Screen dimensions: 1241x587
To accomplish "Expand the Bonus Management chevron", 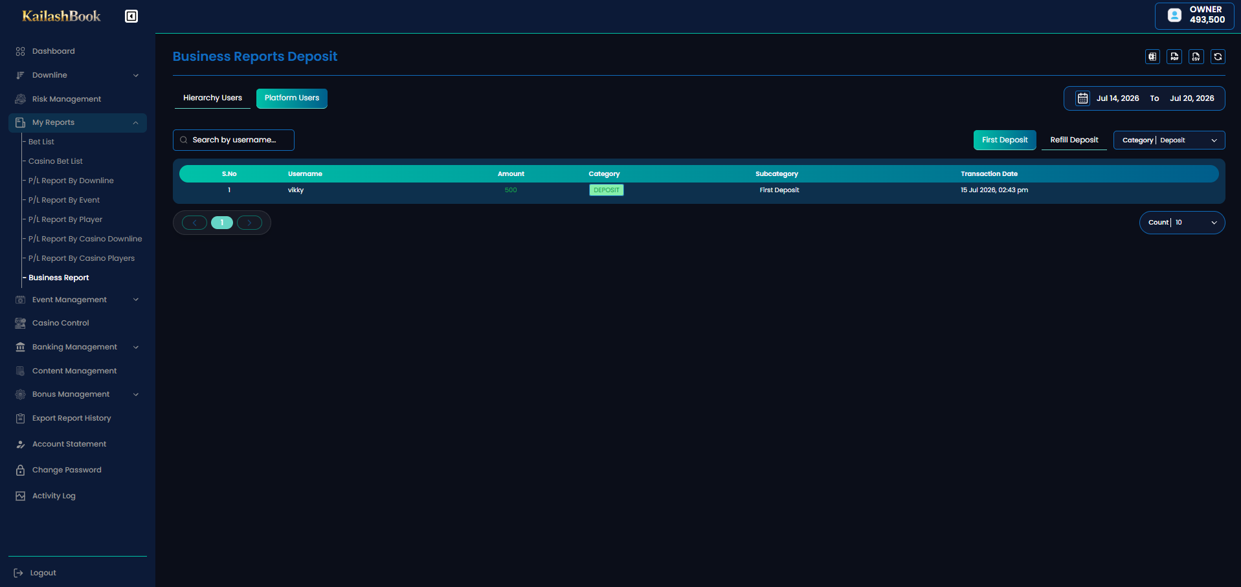I will point(136,394).
